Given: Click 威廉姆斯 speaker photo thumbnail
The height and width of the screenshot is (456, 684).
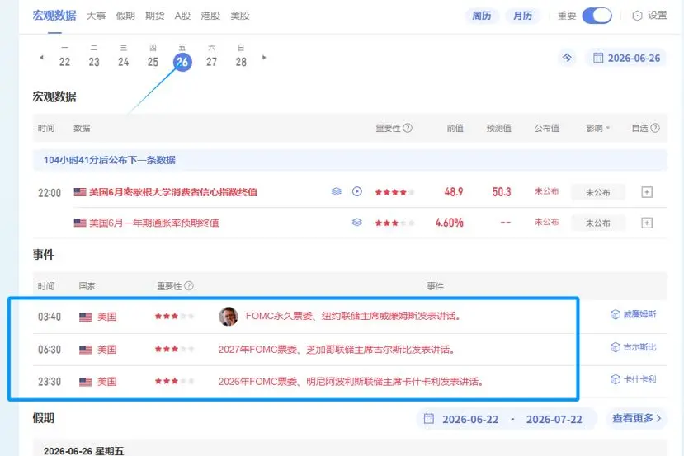Looking at the screenshot, I should coord(229,316).
